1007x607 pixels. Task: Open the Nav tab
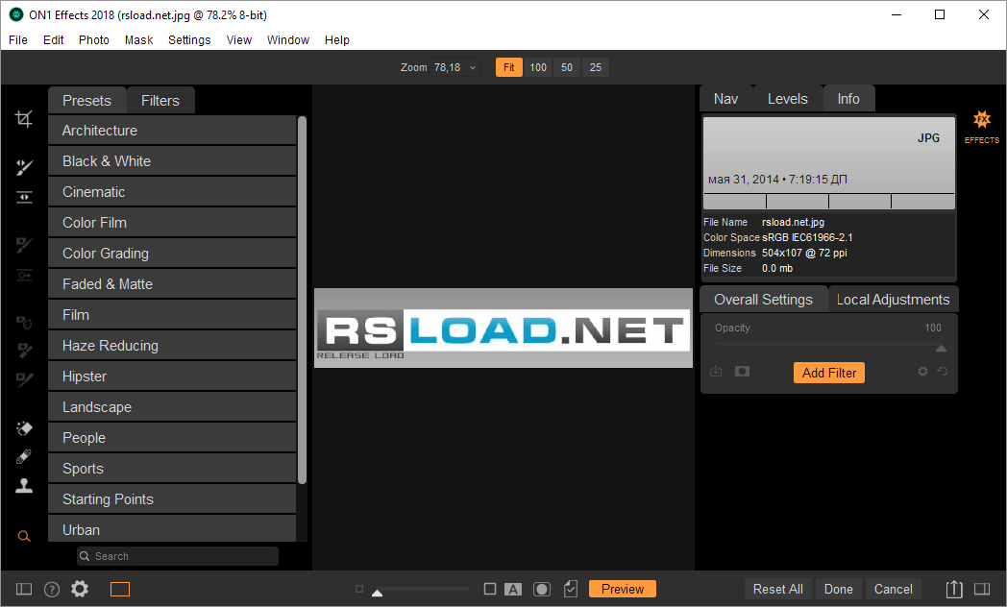(725, 99)
